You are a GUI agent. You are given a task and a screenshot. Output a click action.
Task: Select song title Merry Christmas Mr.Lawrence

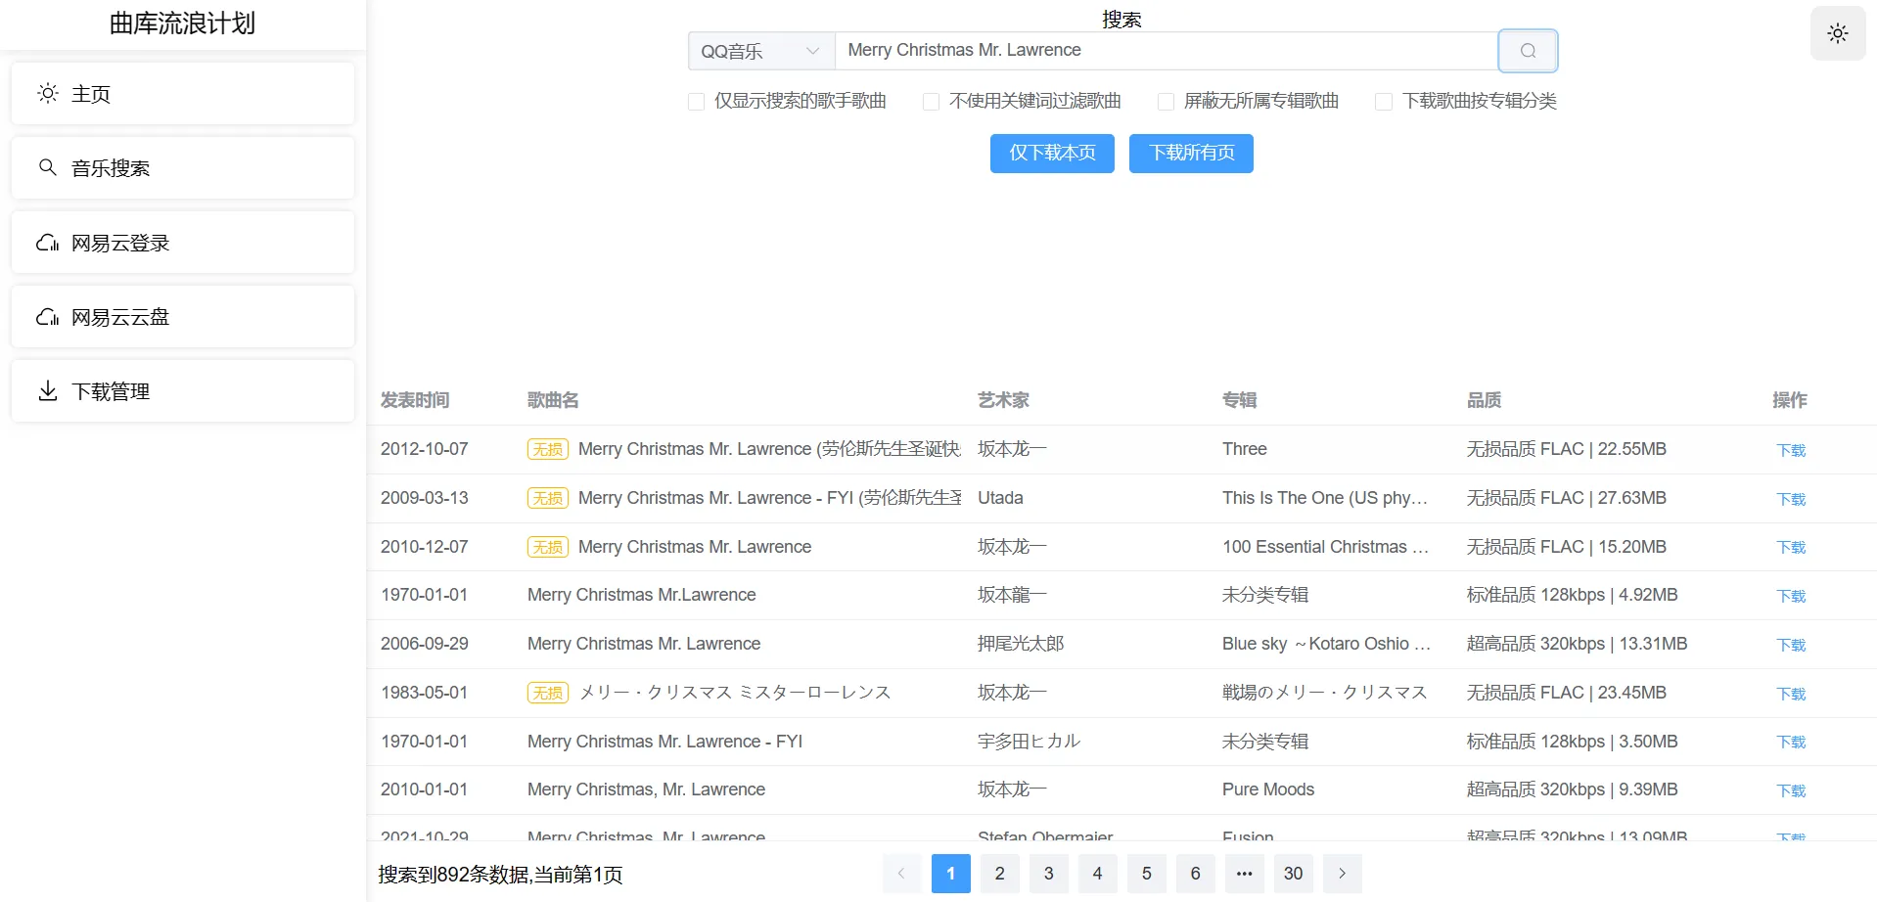tap(642, 595)
